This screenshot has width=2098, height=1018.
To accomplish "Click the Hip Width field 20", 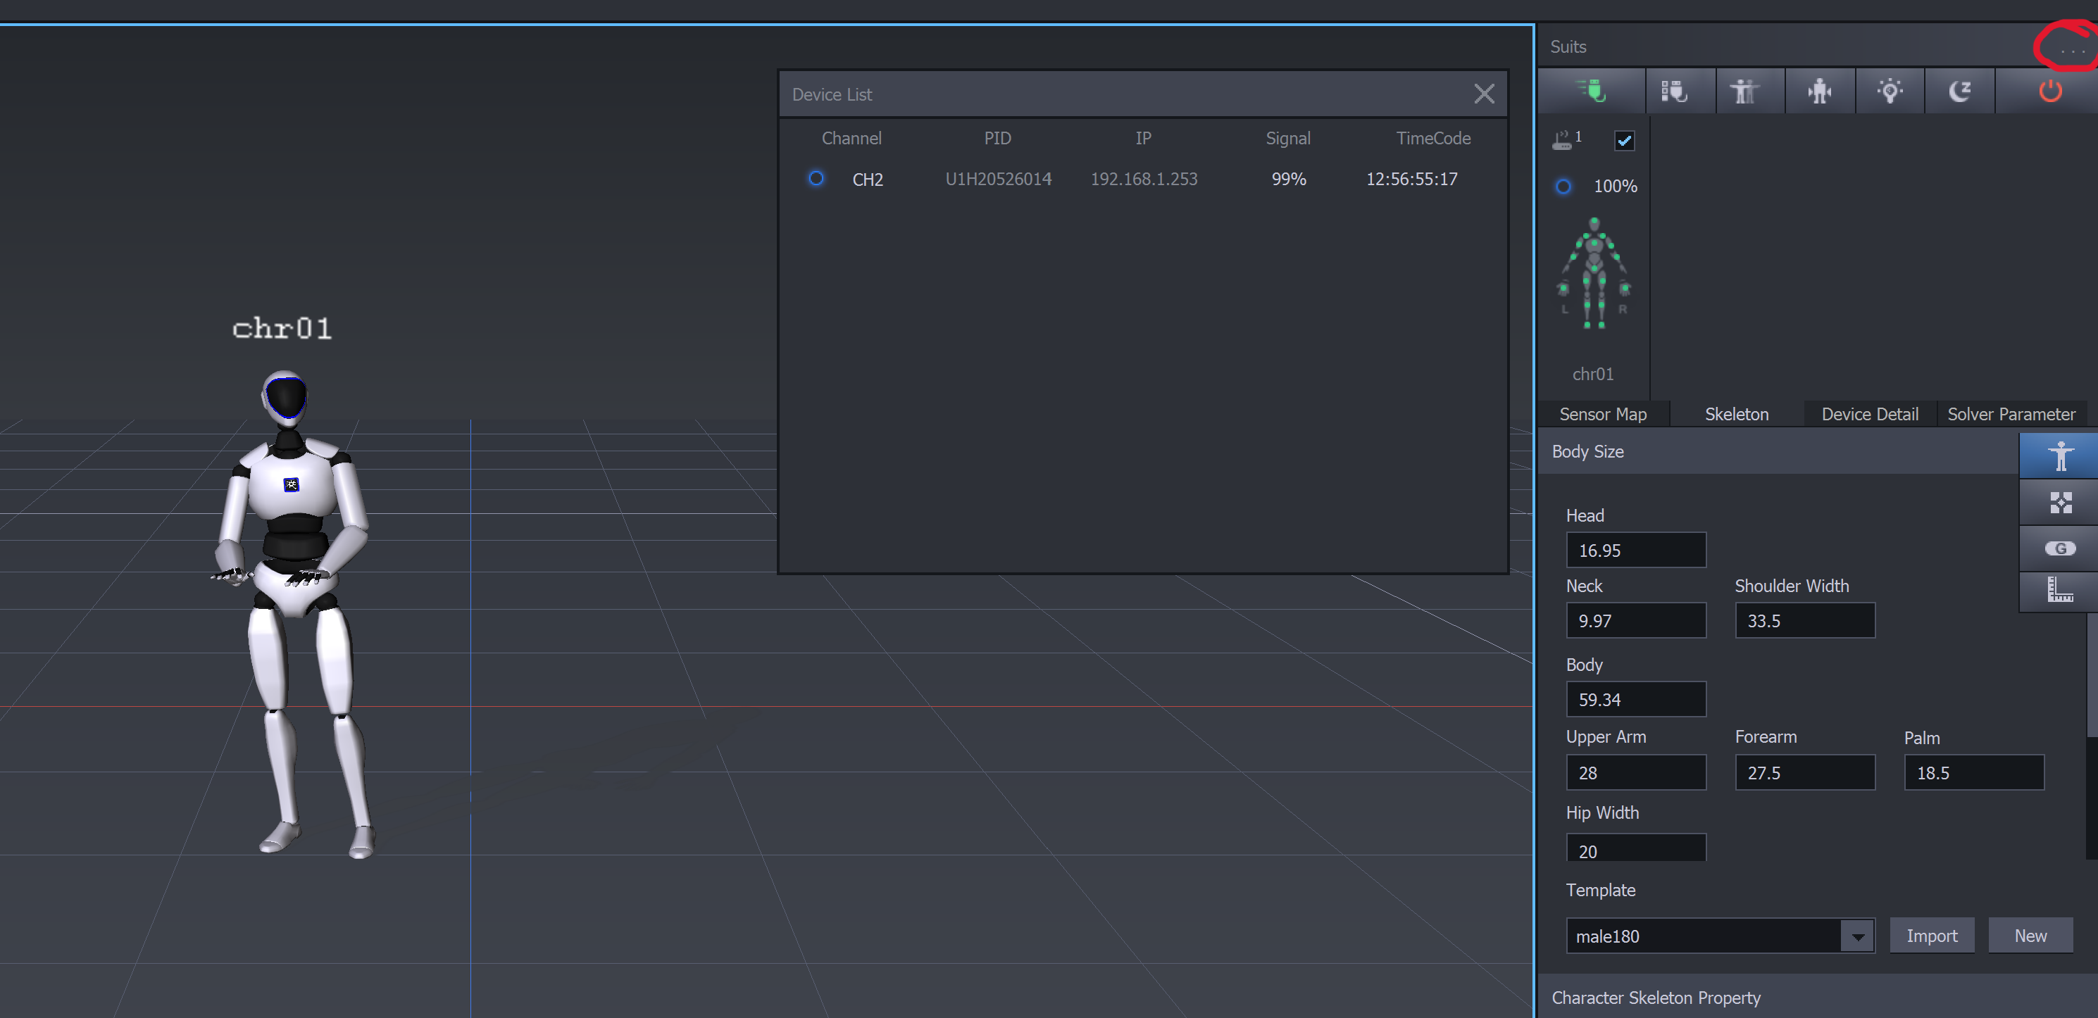I will 1635,848.
